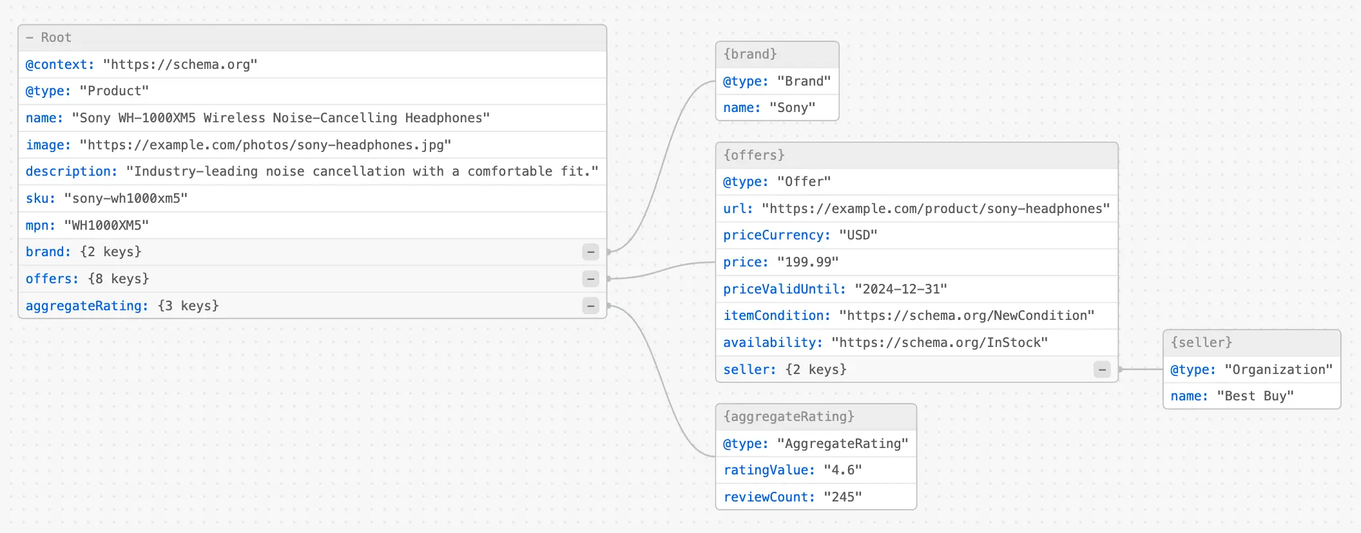Click the availability InStock row

click(917, 342)
